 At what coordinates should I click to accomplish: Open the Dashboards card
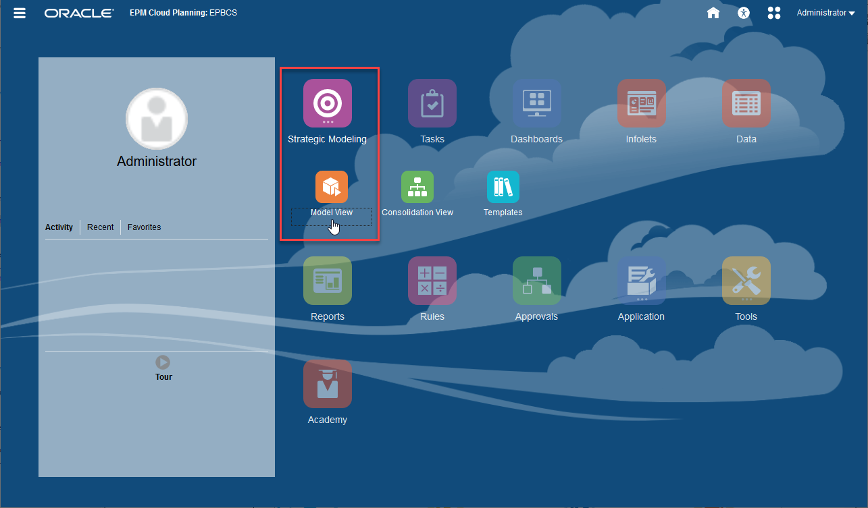coord(537,103)
